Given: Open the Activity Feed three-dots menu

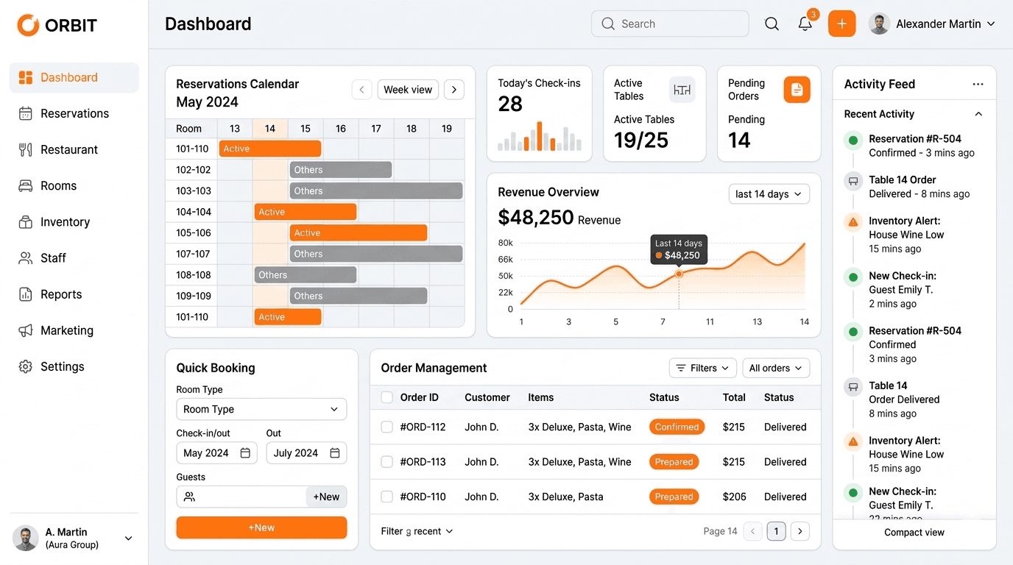Looking at the screenshot, I should pos(978,84).
